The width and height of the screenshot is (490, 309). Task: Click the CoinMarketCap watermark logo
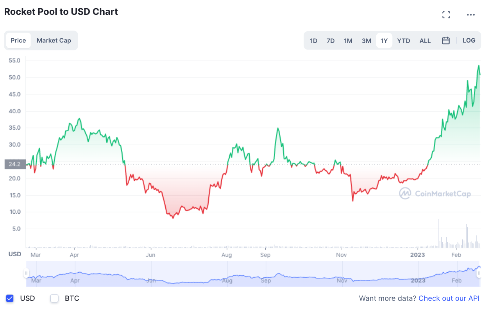click(x=435, y=193)
